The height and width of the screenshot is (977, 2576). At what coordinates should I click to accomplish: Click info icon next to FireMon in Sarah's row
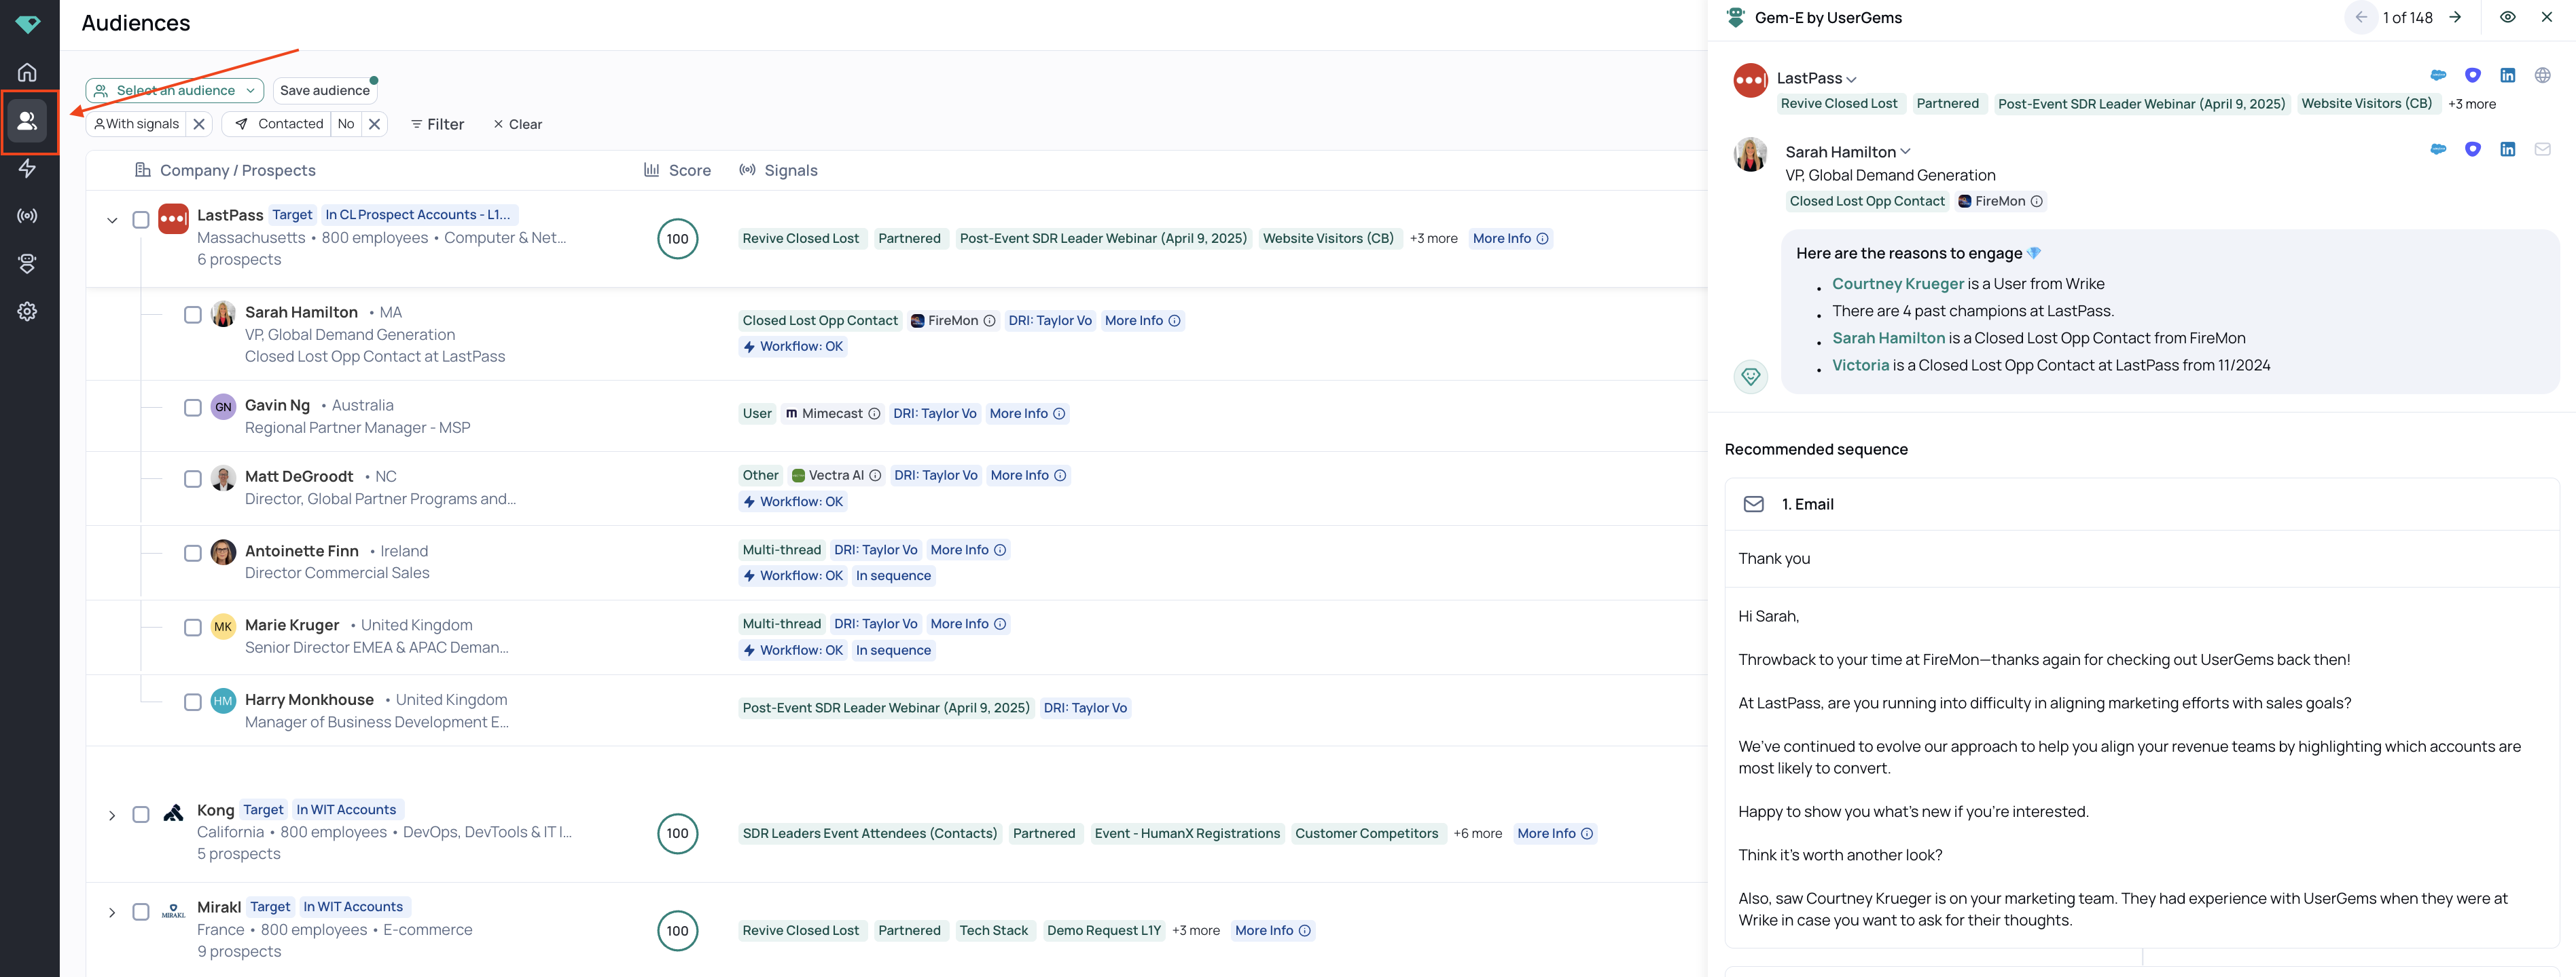pos(989,321)
